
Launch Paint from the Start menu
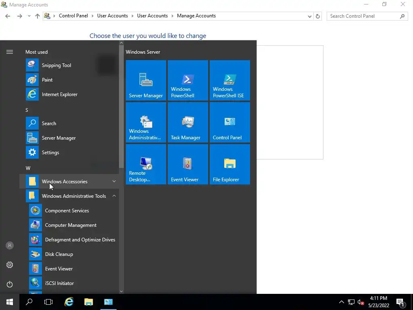point(69,80)
